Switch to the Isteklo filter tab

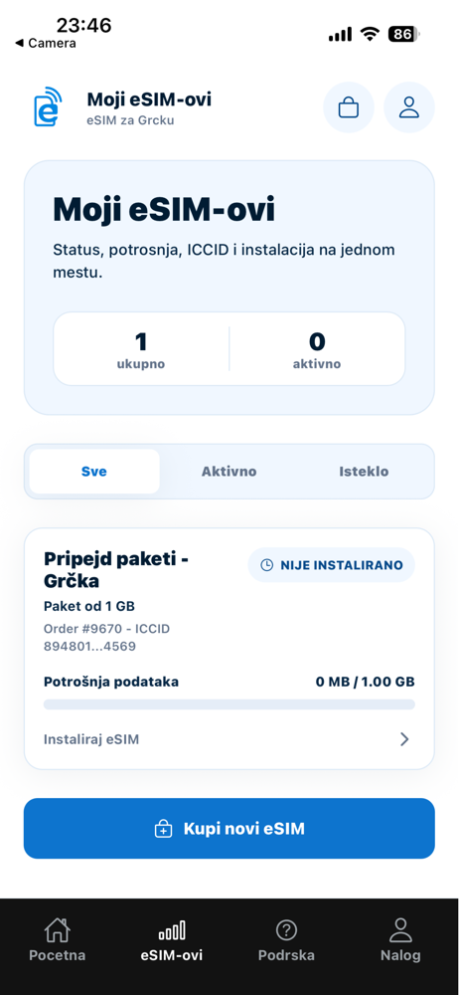[364, 472]
